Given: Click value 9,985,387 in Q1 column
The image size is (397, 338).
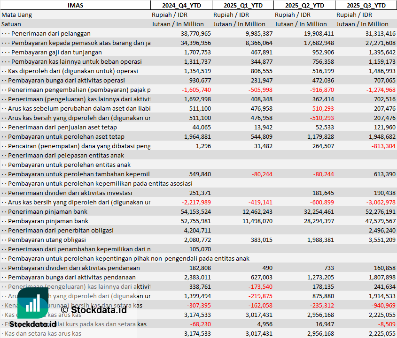Looking at the screenshot, I should pos(259,33).
